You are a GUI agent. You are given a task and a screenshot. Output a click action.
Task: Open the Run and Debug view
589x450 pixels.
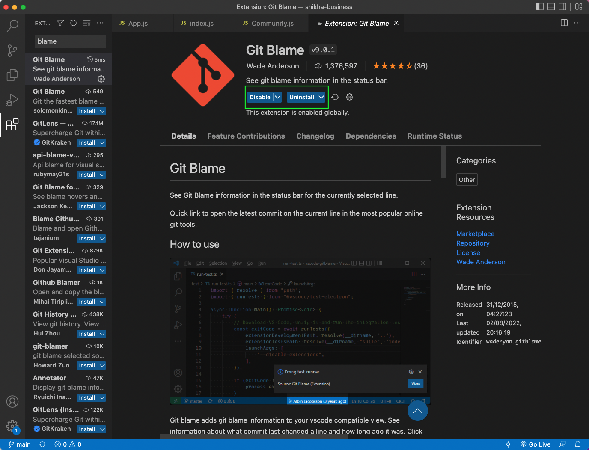(12, 100)
